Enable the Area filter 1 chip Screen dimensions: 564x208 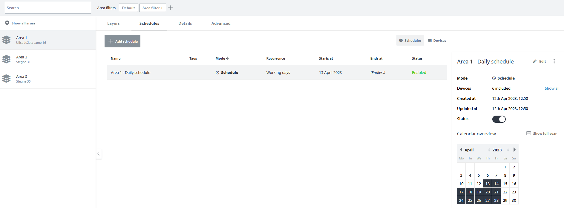click(x=152, y=8)
